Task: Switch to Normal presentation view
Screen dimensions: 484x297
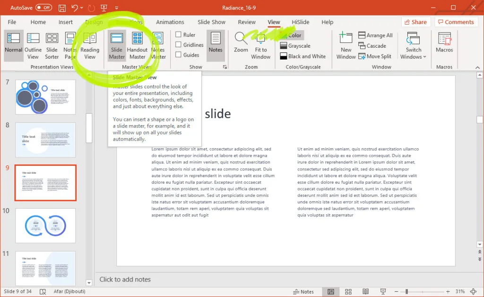Action: point(14,45)
